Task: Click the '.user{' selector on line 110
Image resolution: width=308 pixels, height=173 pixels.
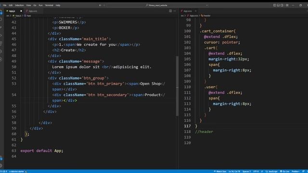Action: click(x=211, y=87)
